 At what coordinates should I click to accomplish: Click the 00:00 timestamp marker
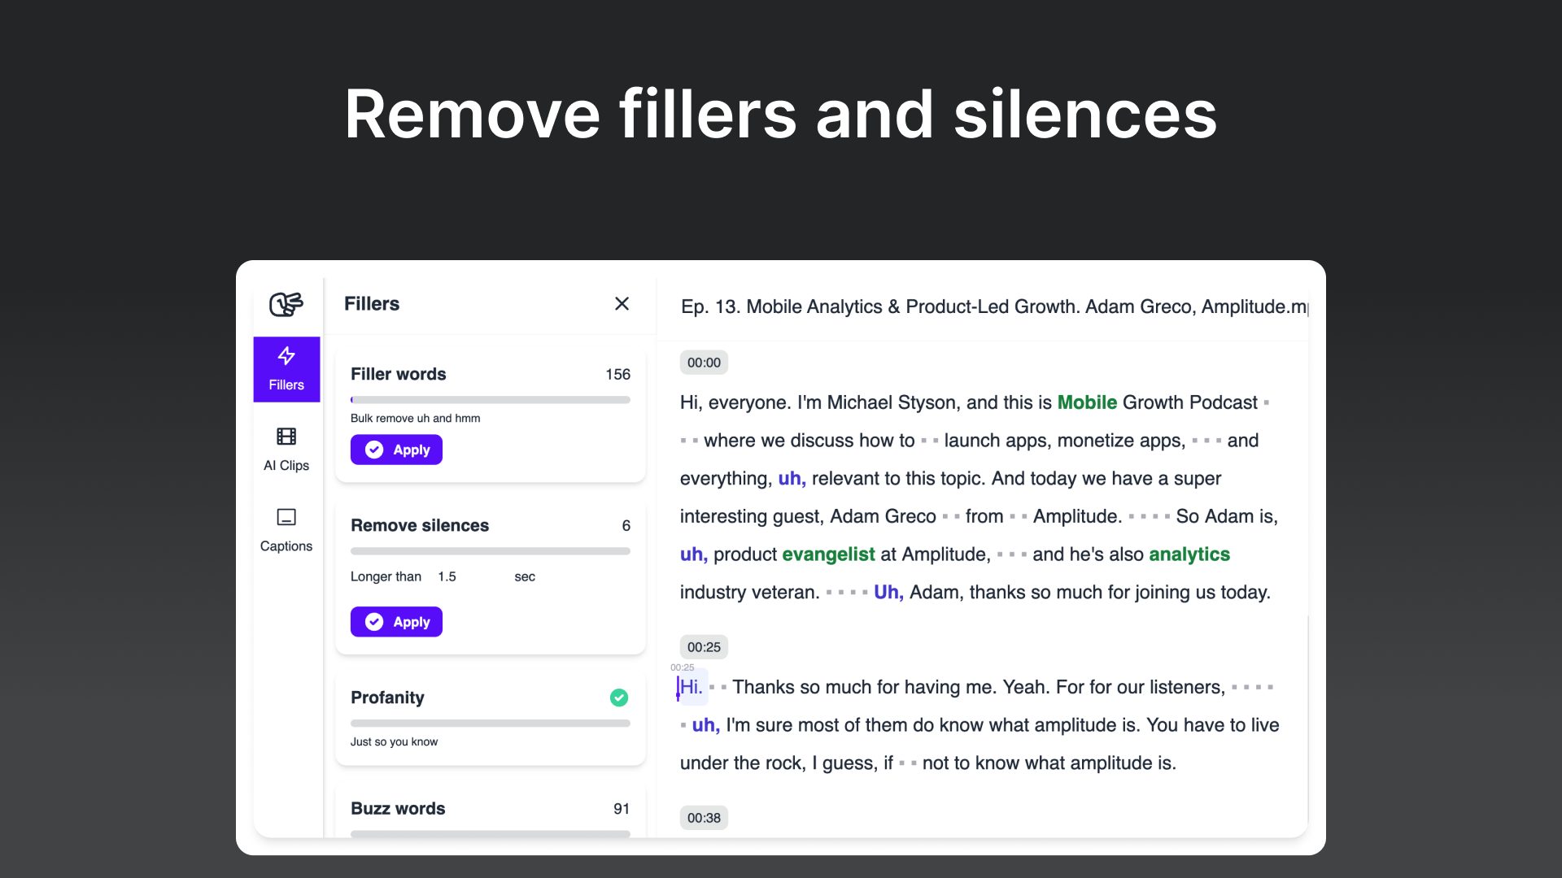[x=703, y=363]
